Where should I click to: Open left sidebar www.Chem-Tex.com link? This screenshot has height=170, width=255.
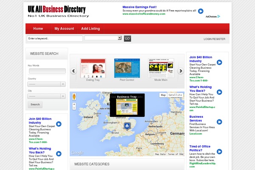tap(38, 141)
